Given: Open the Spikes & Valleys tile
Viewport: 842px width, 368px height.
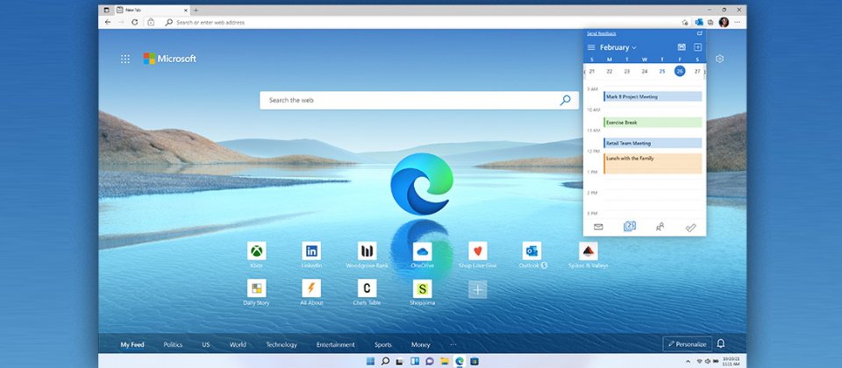Looking at the screenshot, I should [588, 251].
